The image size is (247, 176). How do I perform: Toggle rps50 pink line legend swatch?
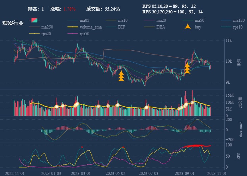[73, 34]
